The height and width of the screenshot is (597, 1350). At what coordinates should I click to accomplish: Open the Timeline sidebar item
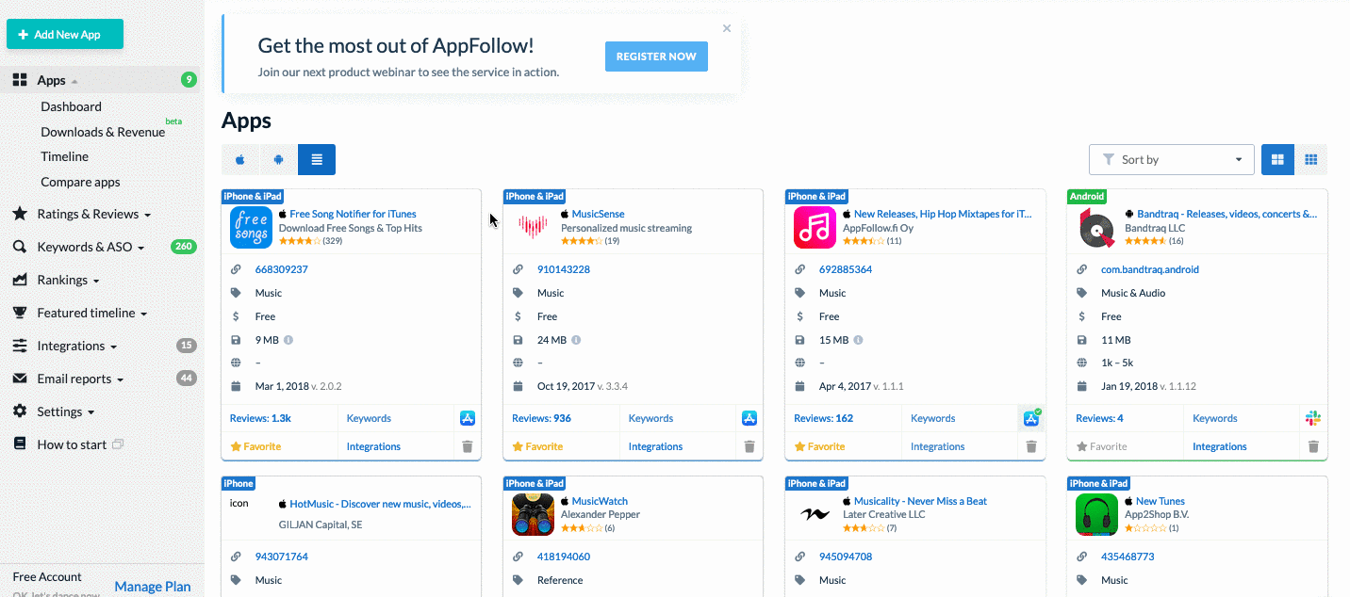pos(64,156)
